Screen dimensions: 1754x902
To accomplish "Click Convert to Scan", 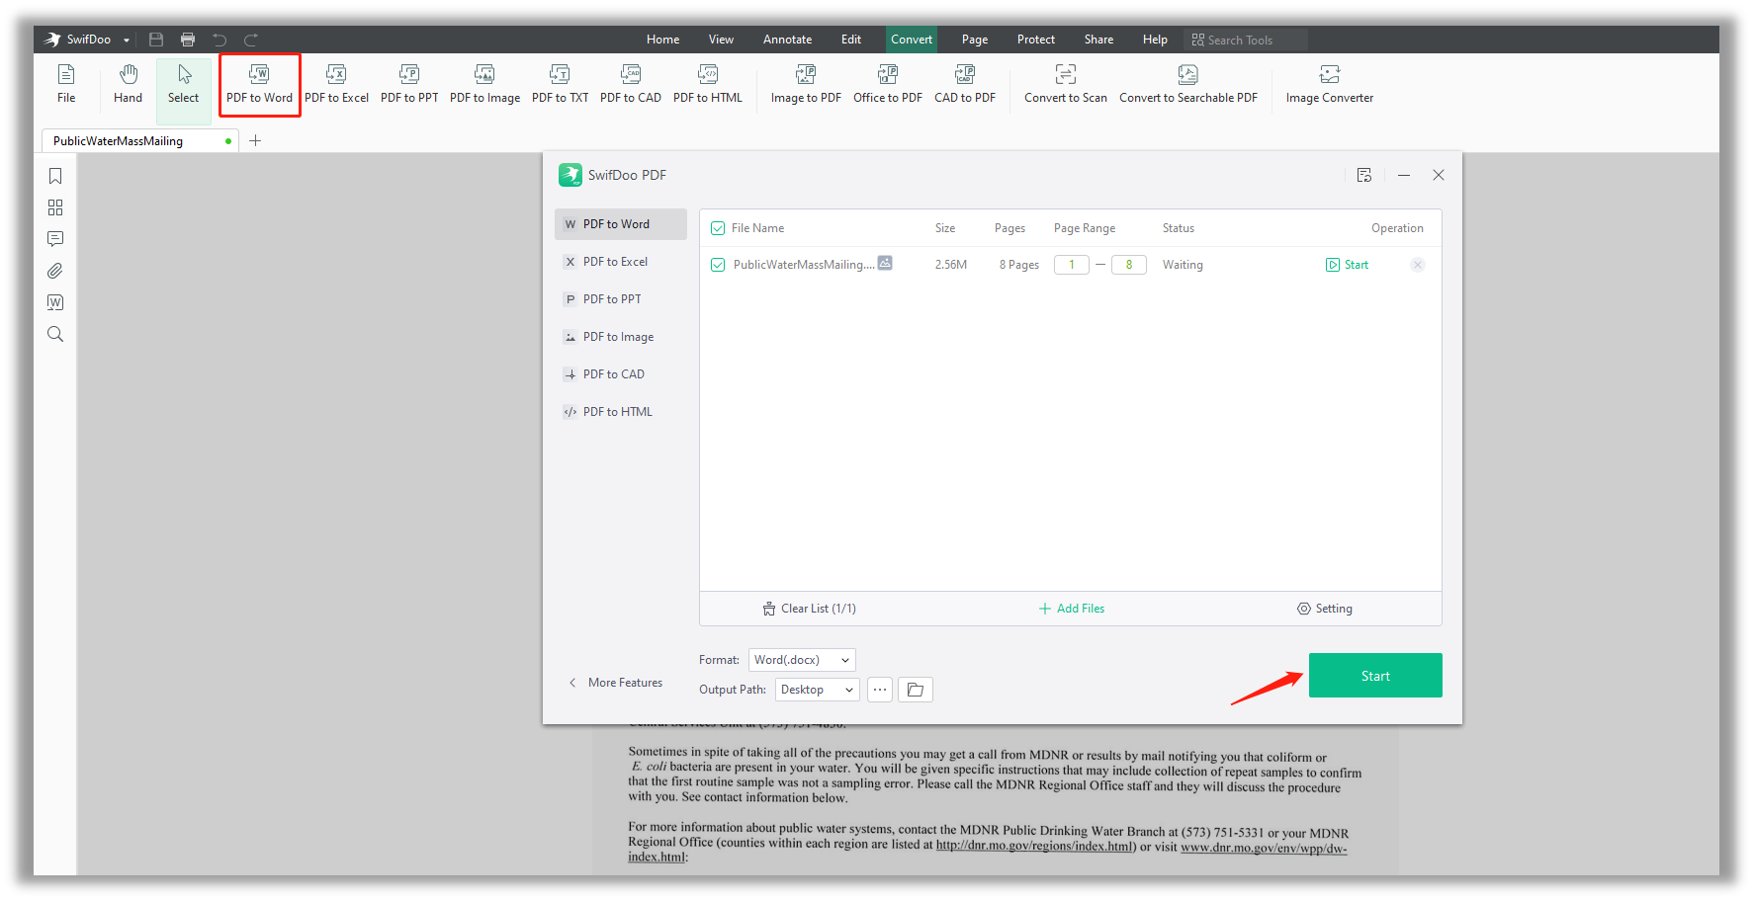I will click(1066, 84).
